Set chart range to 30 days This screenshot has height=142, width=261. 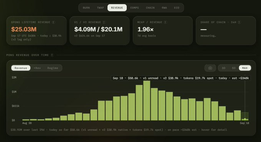point(223,68)
